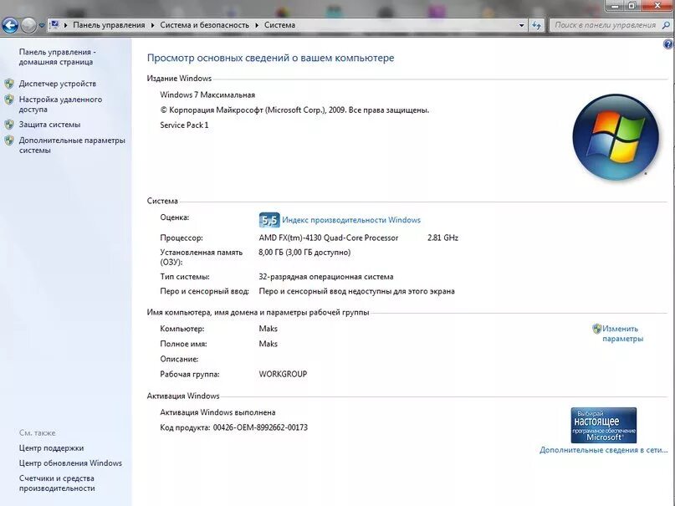
Task: Open the Панель управления breadcrumb
Action: point(109,25)
